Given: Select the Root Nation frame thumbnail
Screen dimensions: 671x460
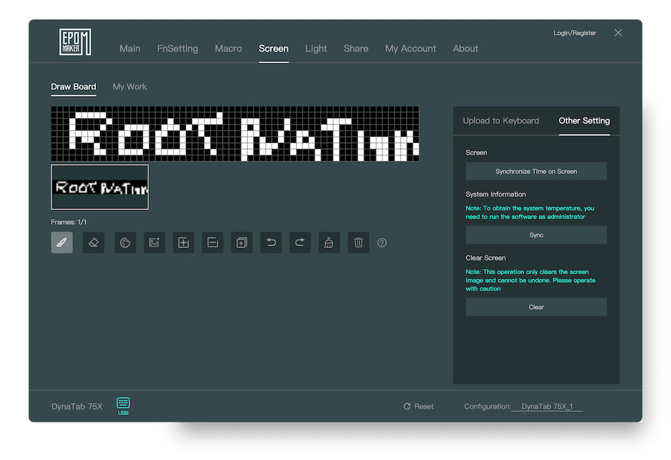Looking at the screenshot, I should (x=100, y=187).
